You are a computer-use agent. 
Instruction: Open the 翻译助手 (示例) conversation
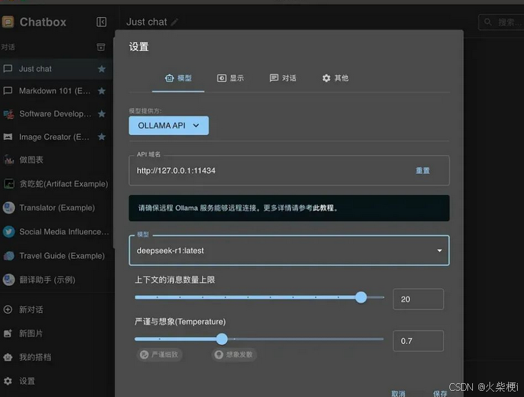[56, 280]
